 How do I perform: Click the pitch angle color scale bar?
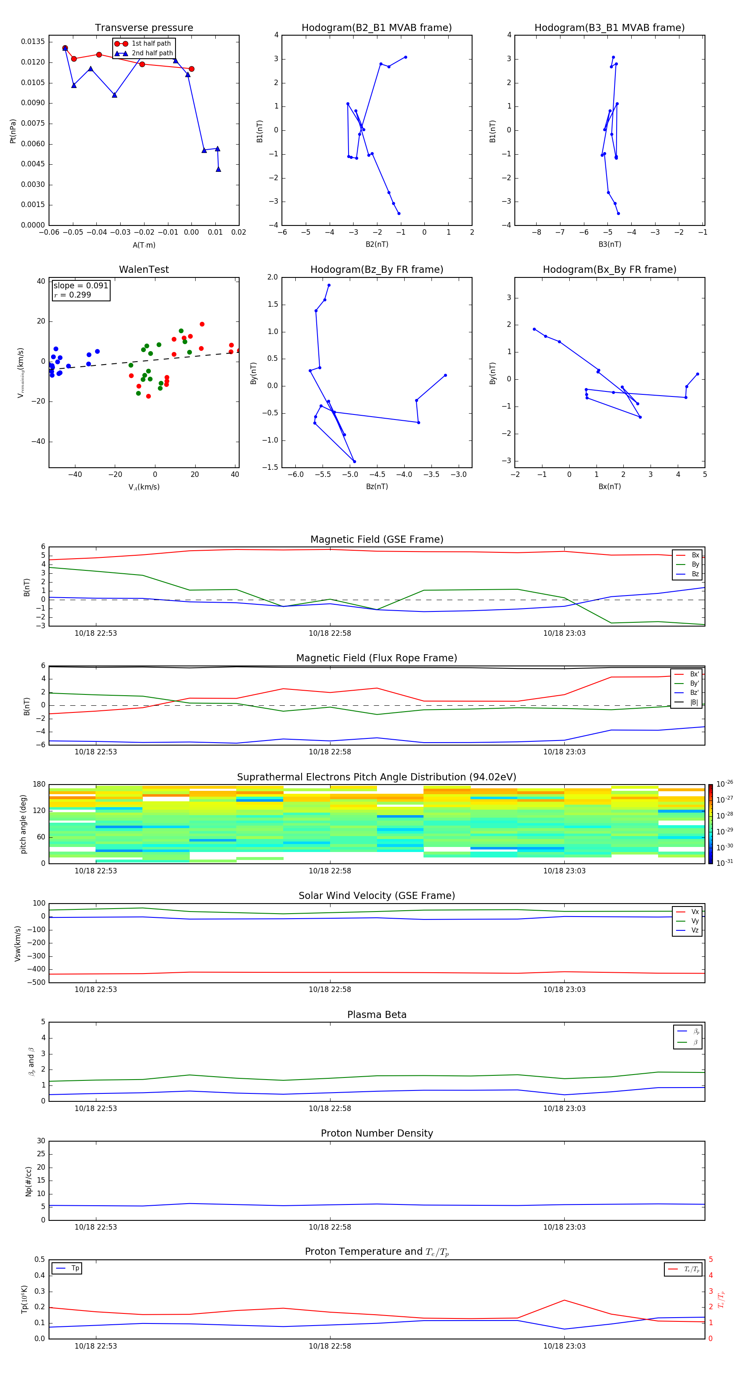coord(710,824)
